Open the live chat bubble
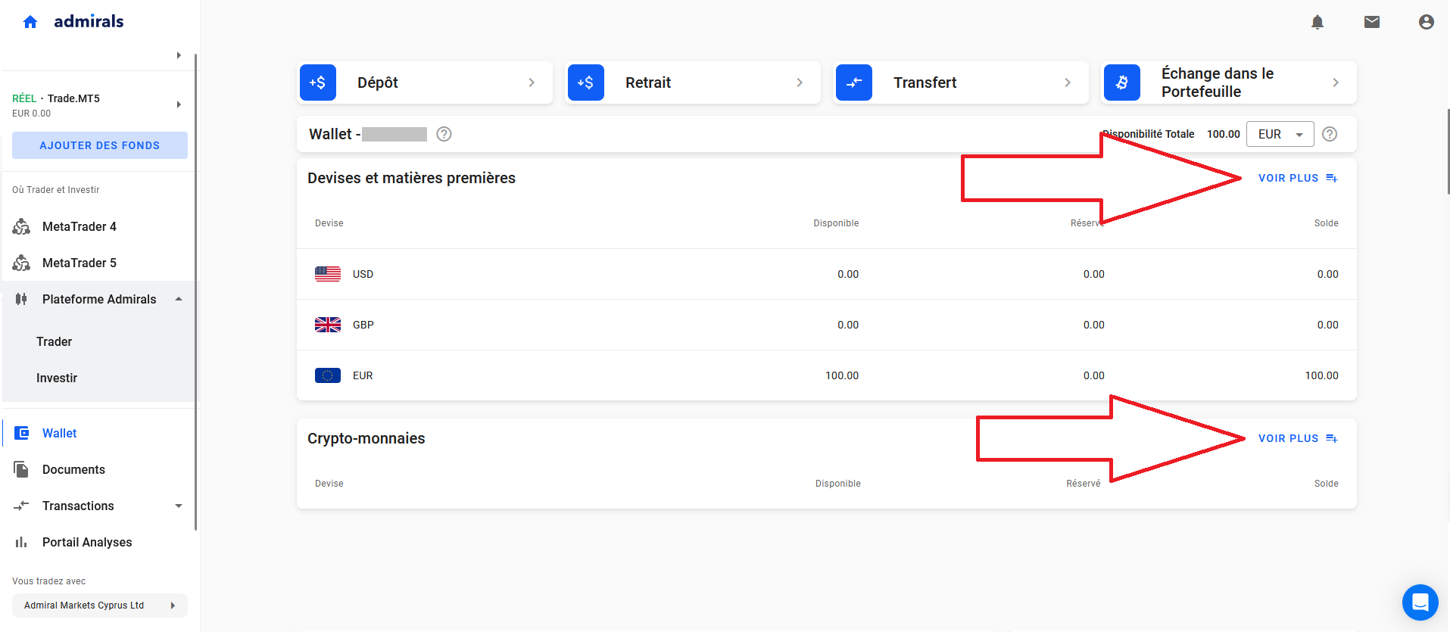Image resolution: width=1450 pixels, height=632 pixels. click(x=1420, y=602)
